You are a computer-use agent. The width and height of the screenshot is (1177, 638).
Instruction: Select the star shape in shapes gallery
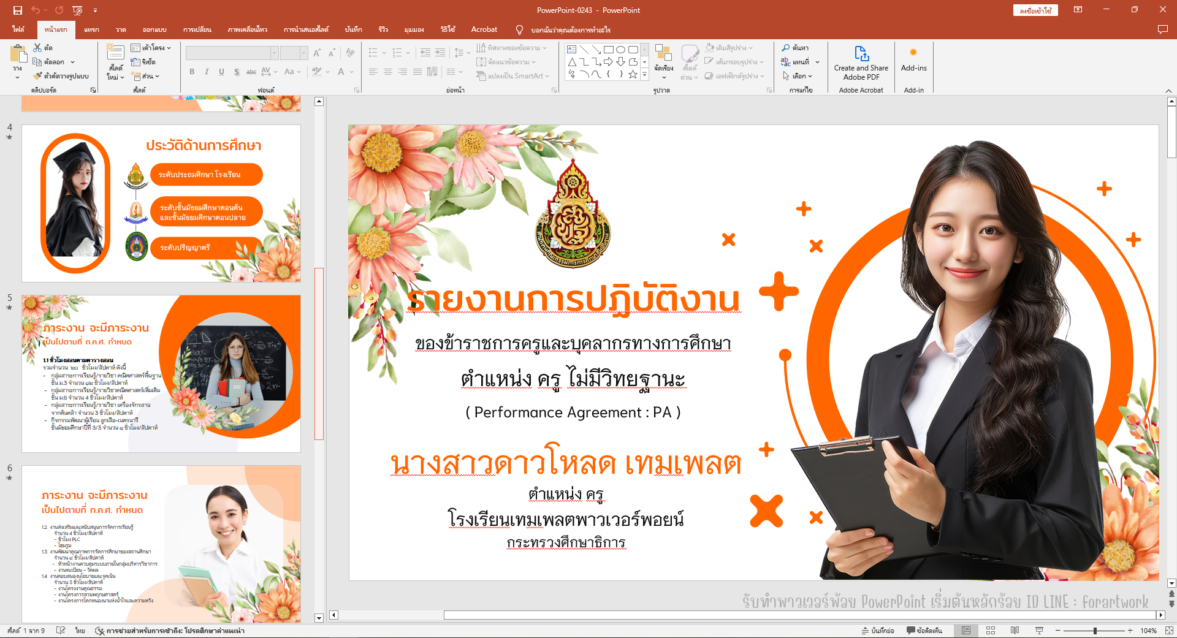(633, 74)
